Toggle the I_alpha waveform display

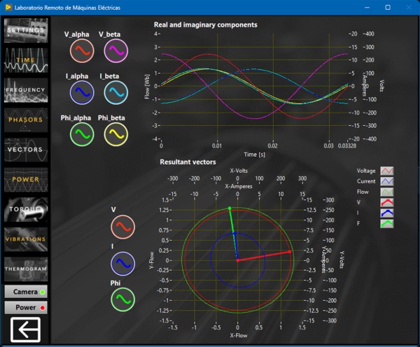tap(82, 92)
